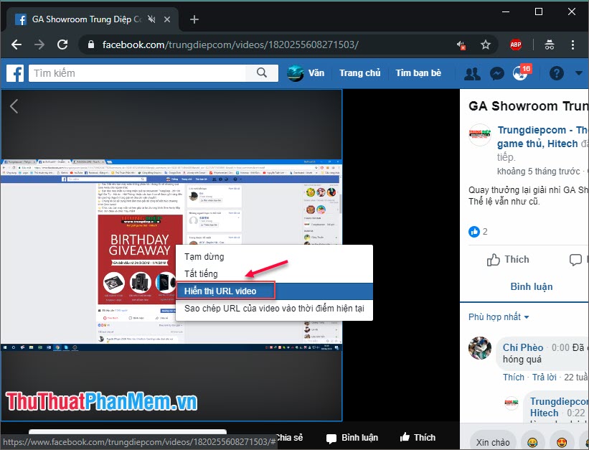Open Messenger from the blue navigation bar
The image size is (589, 450).
496,73
